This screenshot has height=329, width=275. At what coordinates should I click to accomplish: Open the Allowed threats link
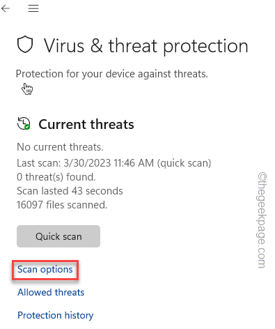51,292
